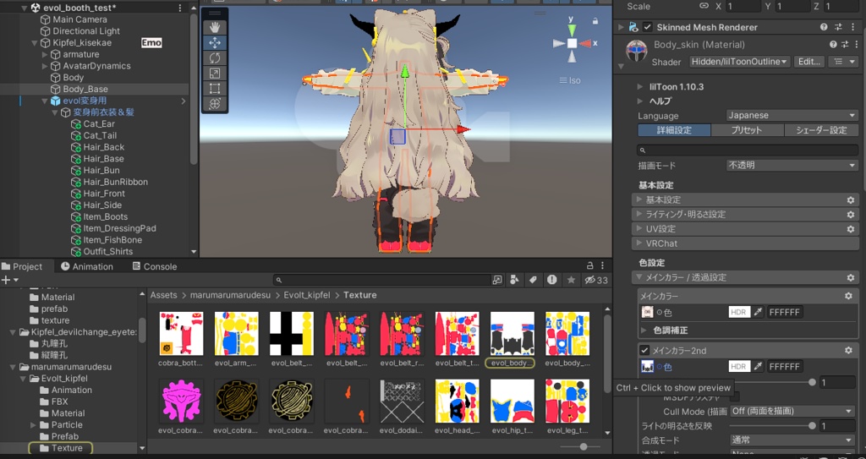The image size is (866, 459).
Task: Select the Hand view tool
Action: point(215,27)
